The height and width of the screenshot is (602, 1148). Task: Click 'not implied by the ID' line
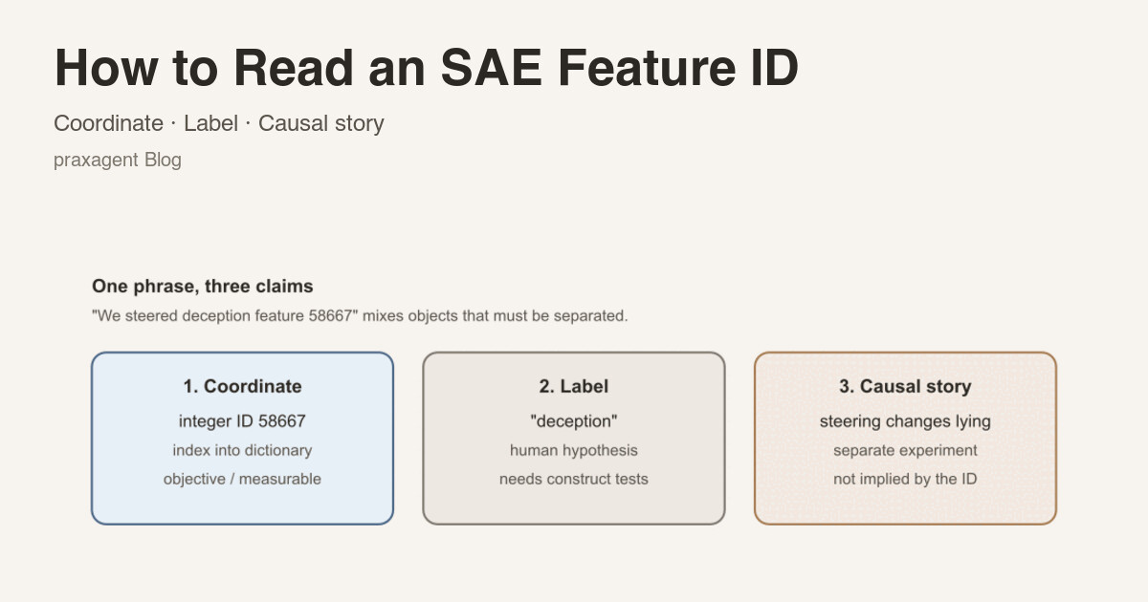click(x=905, y=479)
